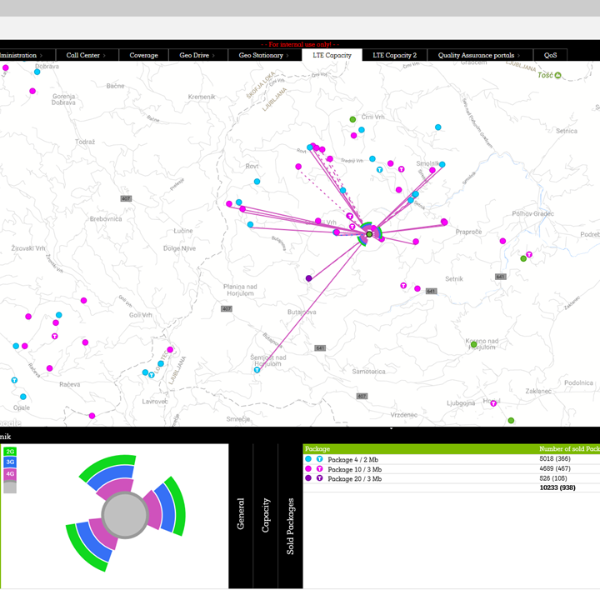Open the Coverage tab

[143, 55]
